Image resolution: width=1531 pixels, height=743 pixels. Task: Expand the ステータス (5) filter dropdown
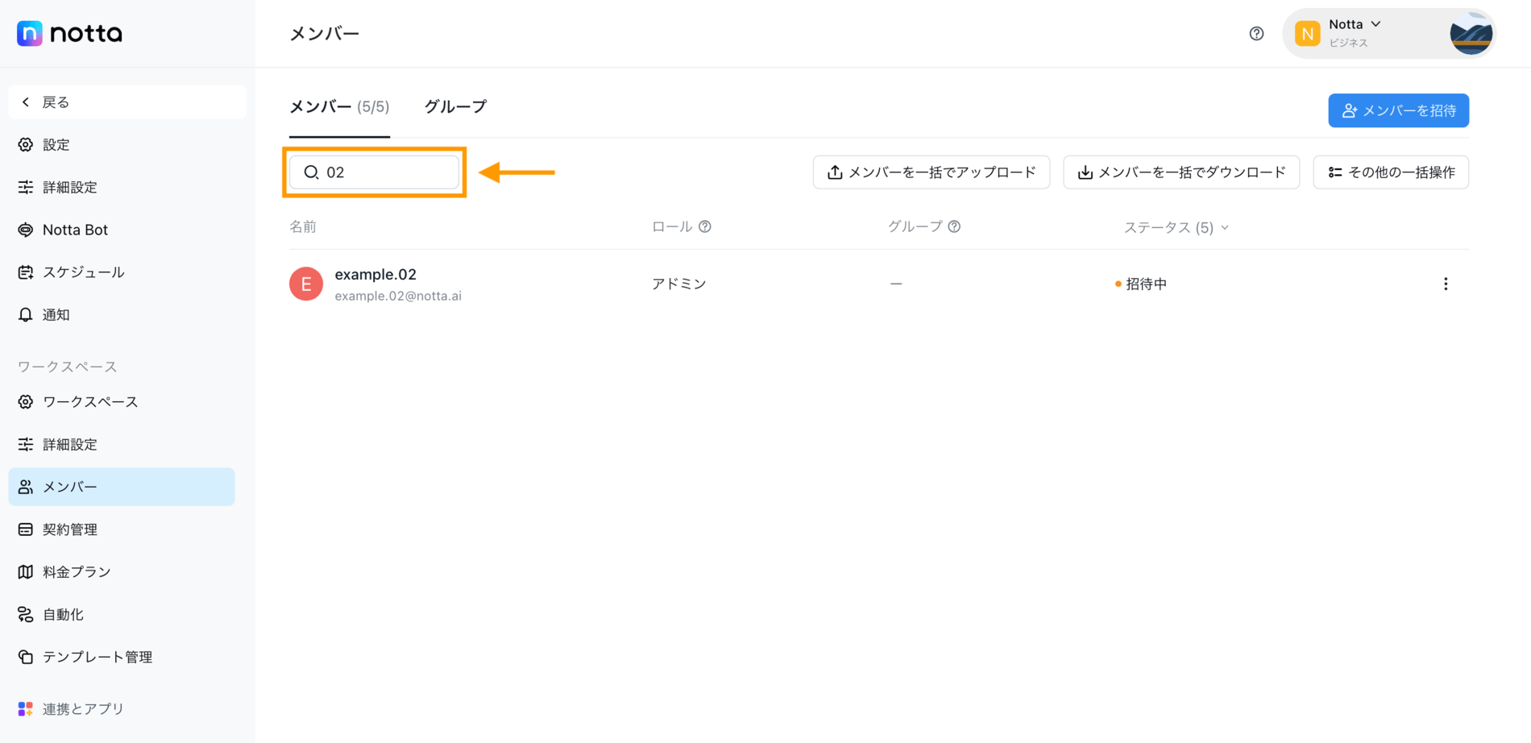1176,228
